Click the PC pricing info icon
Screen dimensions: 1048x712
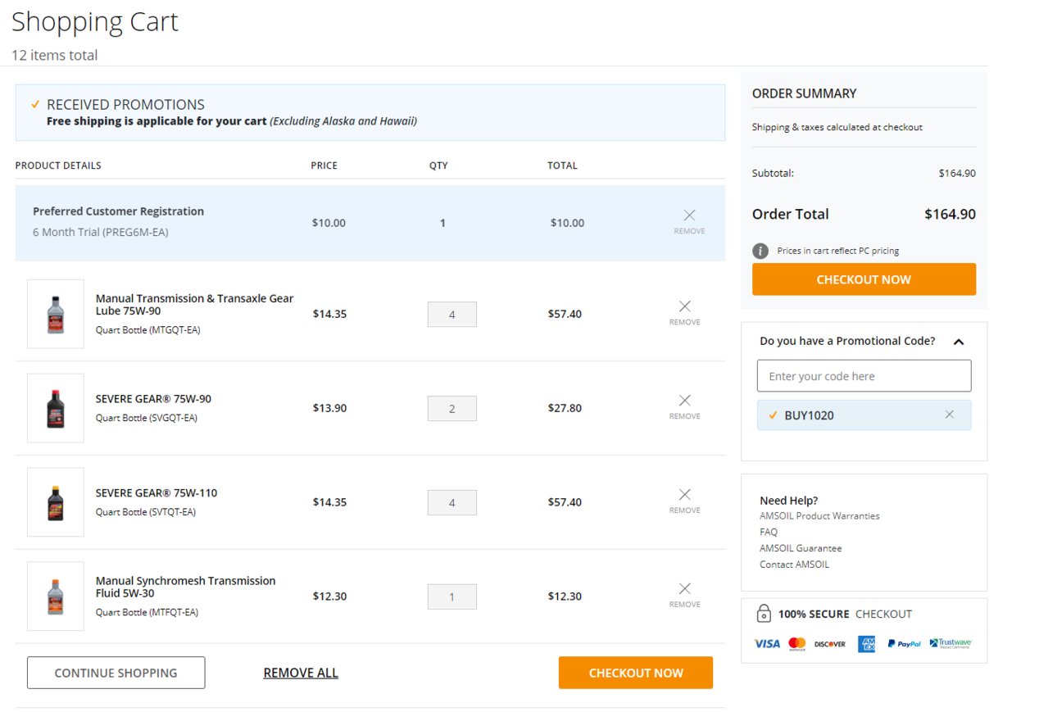click(760, 251)
